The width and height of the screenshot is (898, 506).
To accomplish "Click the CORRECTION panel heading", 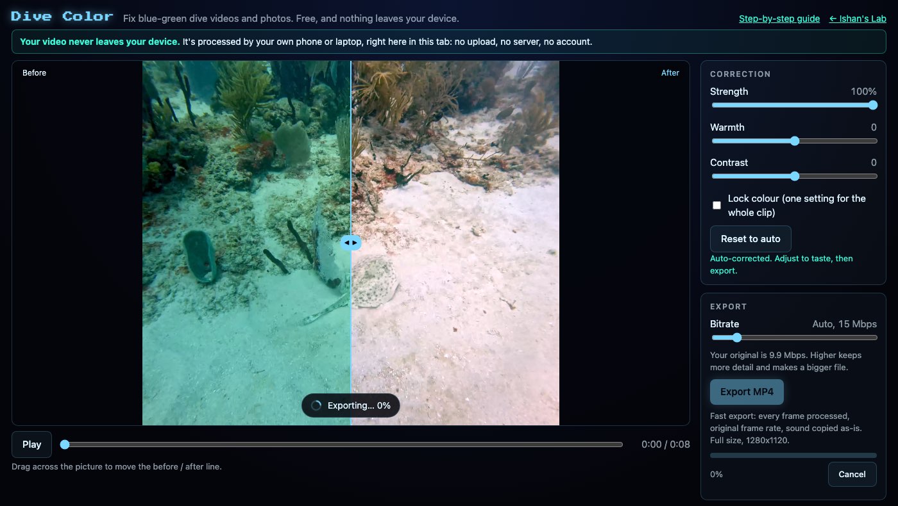I will pos(740,74).
